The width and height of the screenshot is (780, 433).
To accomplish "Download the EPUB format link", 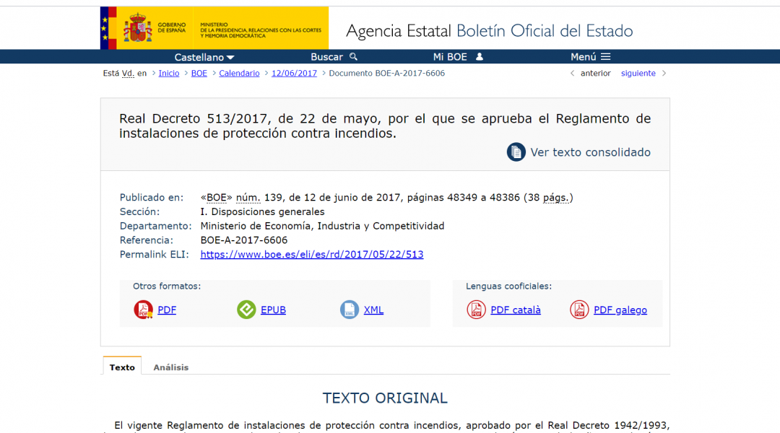I will coord(273,310).
